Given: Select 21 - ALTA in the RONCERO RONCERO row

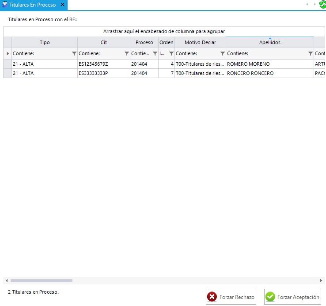Looking at the screenshot, I should 45,73.
